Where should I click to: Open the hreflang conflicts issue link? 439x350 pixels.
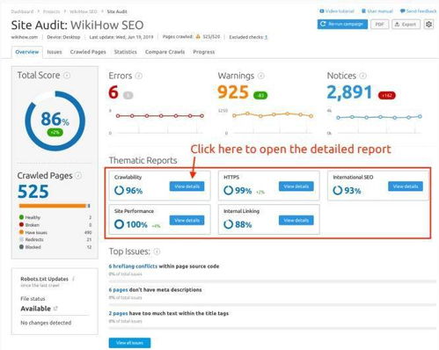(133, 266)
